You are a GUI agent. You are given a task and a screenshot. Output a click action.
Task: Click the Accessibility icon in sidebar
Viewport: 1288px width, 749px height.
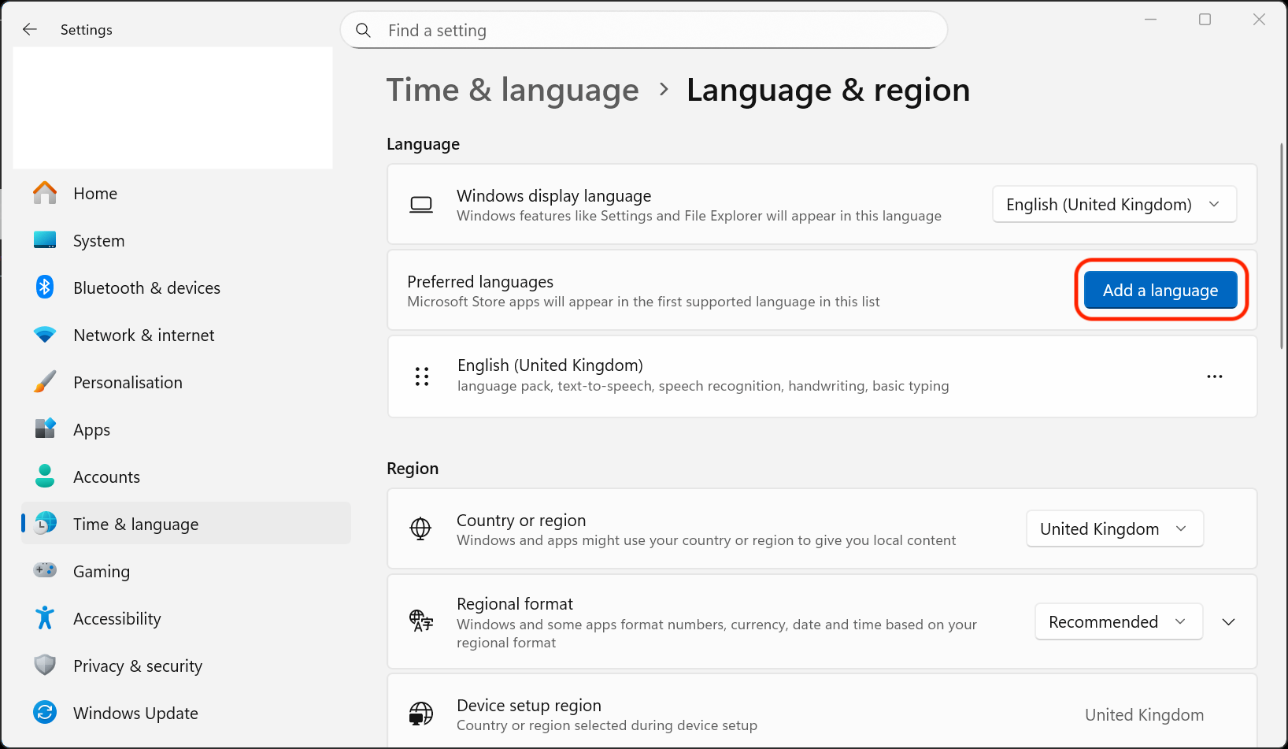point(45,617)
